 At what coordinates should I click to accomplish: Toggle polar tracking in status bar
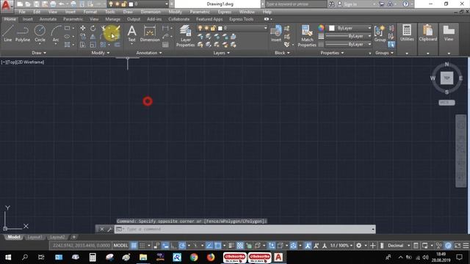[x=182, y=246]
